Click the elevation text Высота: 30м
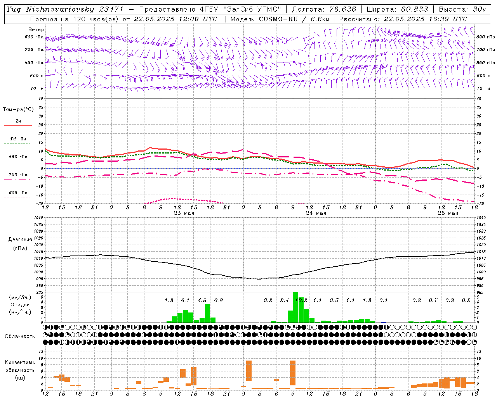Screen dimensions: 497x397 [x=462, y=9]
